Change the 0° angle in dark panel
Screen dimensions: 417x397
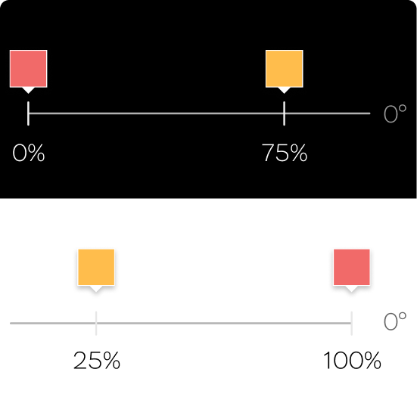(x=395, y=113)
